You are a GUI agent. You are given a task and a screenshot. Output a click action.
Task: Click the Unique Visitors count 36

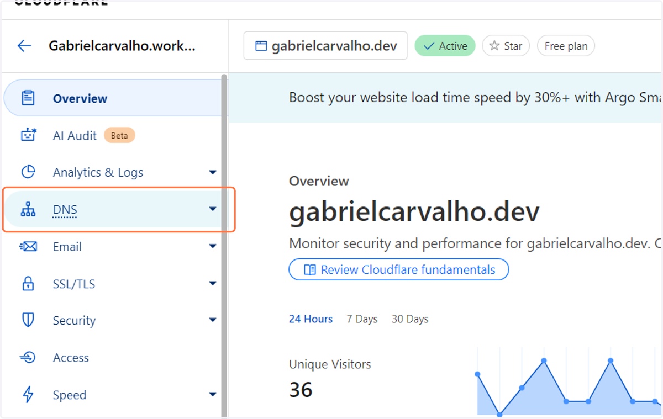[301, 390]
